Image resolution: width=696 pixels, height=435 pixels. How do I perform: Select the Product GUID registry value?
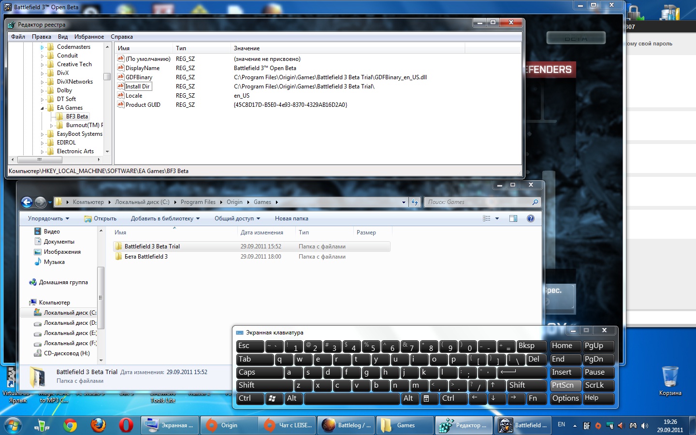[143, 105]
